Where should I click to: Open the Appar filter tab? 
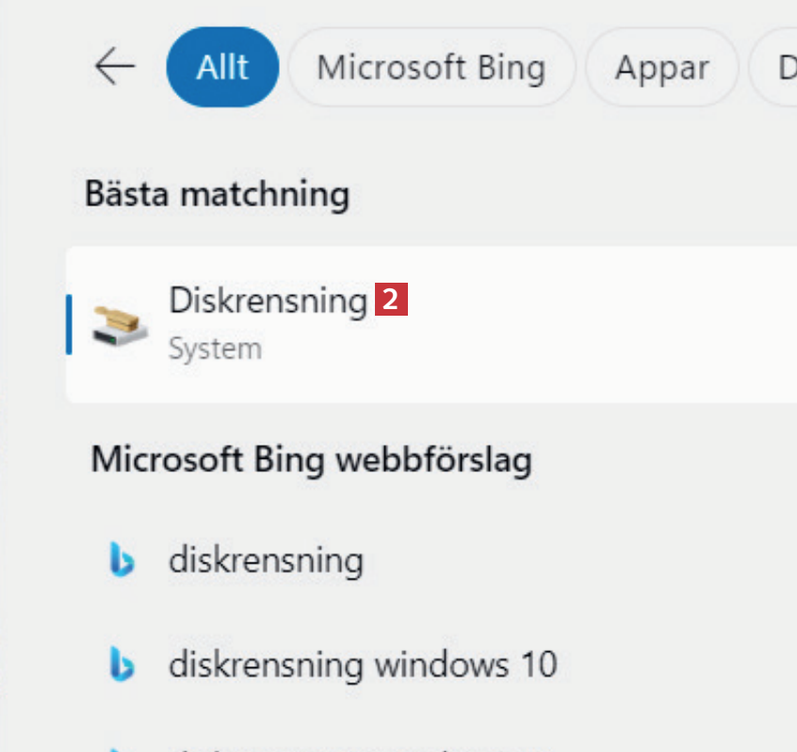tap(661, 68)
